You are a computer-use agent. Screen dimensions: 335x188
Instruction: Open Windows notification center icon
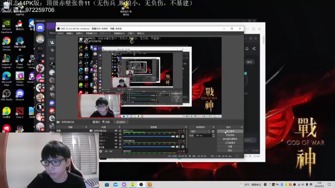(329, 185)
